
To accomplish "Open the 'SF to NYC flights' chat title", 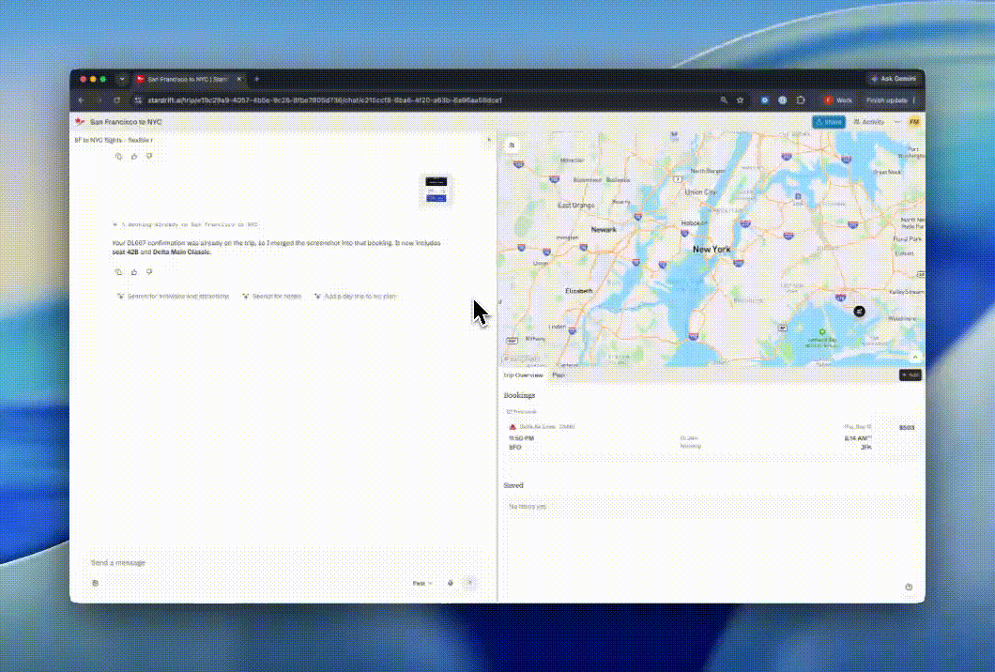I will [114, 140].
